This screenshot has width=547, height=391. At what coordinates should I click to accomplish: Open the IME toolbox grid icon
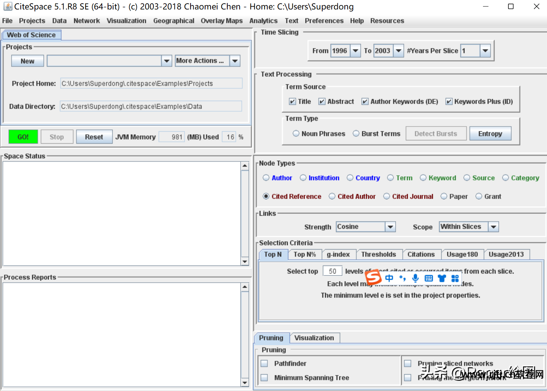(455, 278)
